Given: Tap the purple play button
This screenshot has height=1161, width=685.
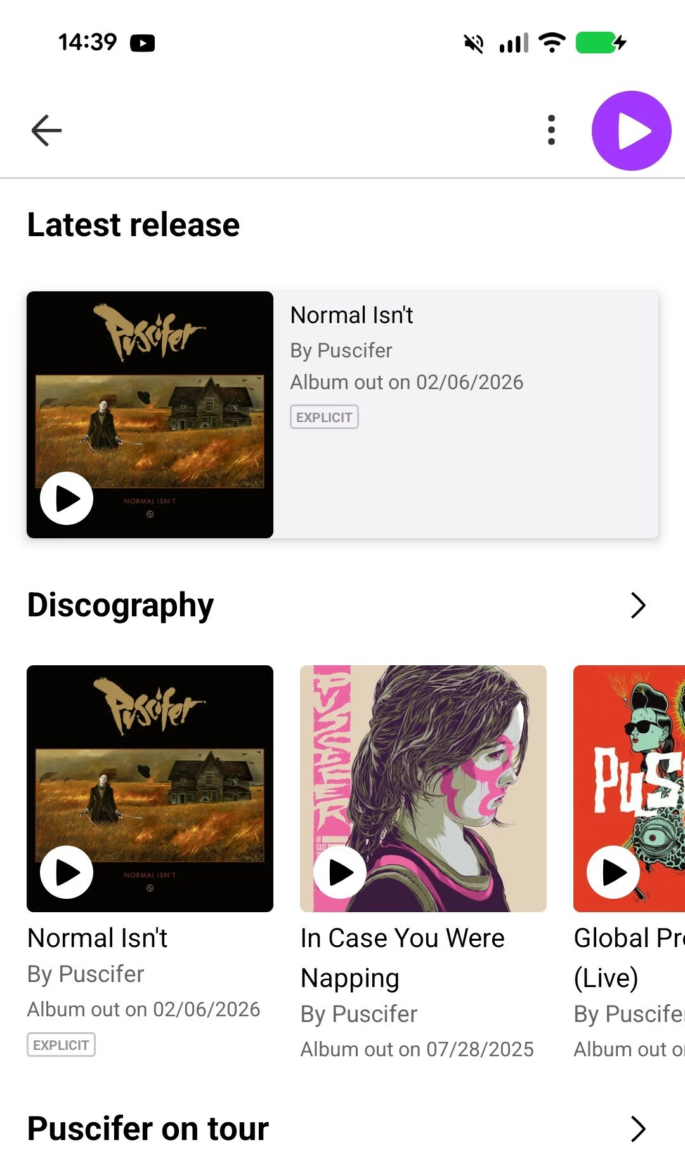Looking at the screenshot, I should click(x=631, y=131).
